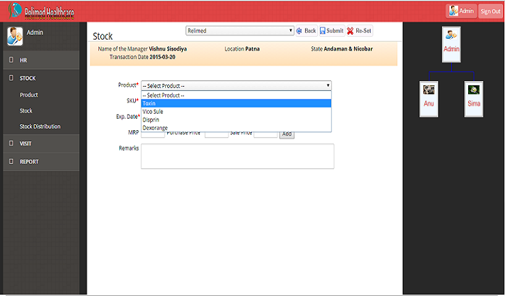
Task: Click the Admin avatar in the sidebar
Action: point(15,35)
